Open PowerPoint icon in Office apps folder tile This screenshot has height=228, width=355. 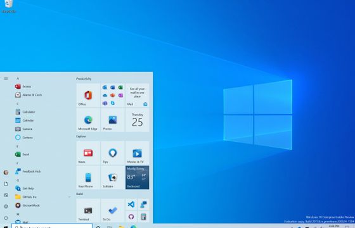(113, 95)
